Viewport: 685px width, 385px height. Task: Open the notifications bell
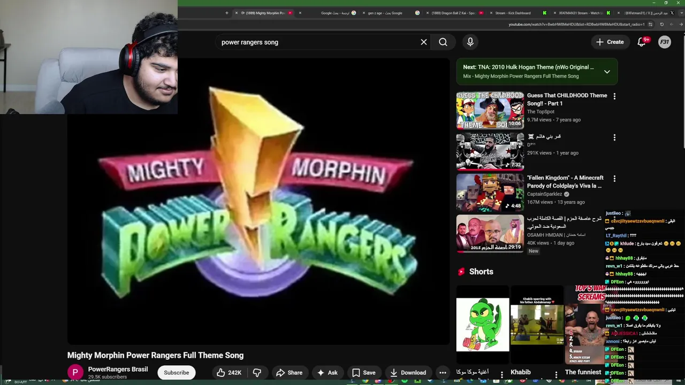[x=642, y=42]
